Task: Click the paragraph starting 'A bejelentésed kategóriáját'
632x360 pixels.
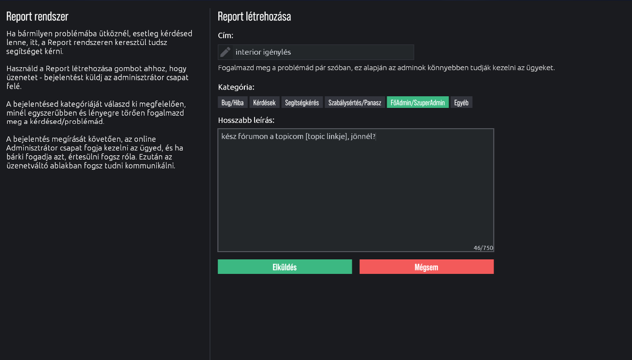Action: (x=96, y=113)
